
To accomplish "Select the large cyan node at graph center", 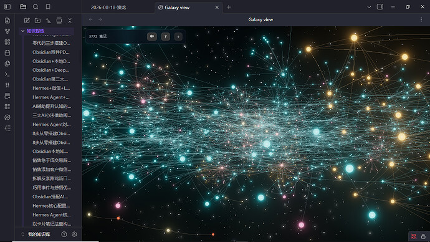I will (x=267, y=144).
